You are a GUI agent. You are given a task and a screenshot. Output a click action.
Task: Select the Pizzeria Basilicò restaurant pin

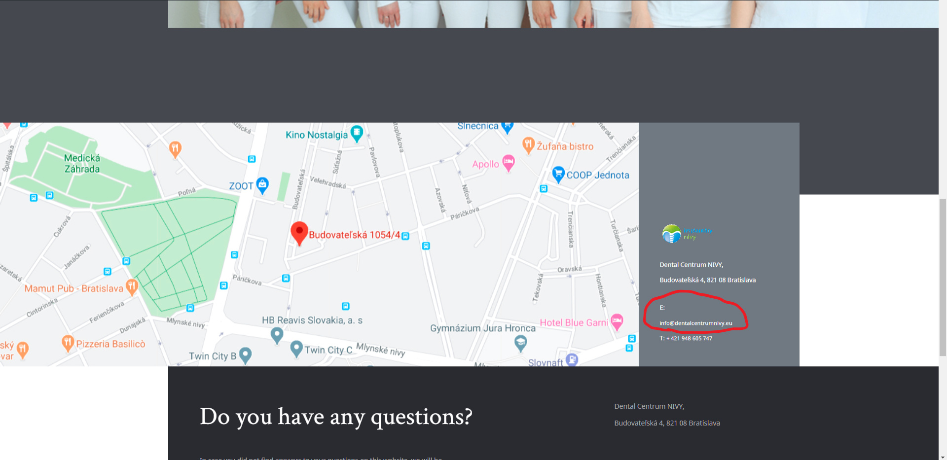pyautogui.click(x=68, y=343)
